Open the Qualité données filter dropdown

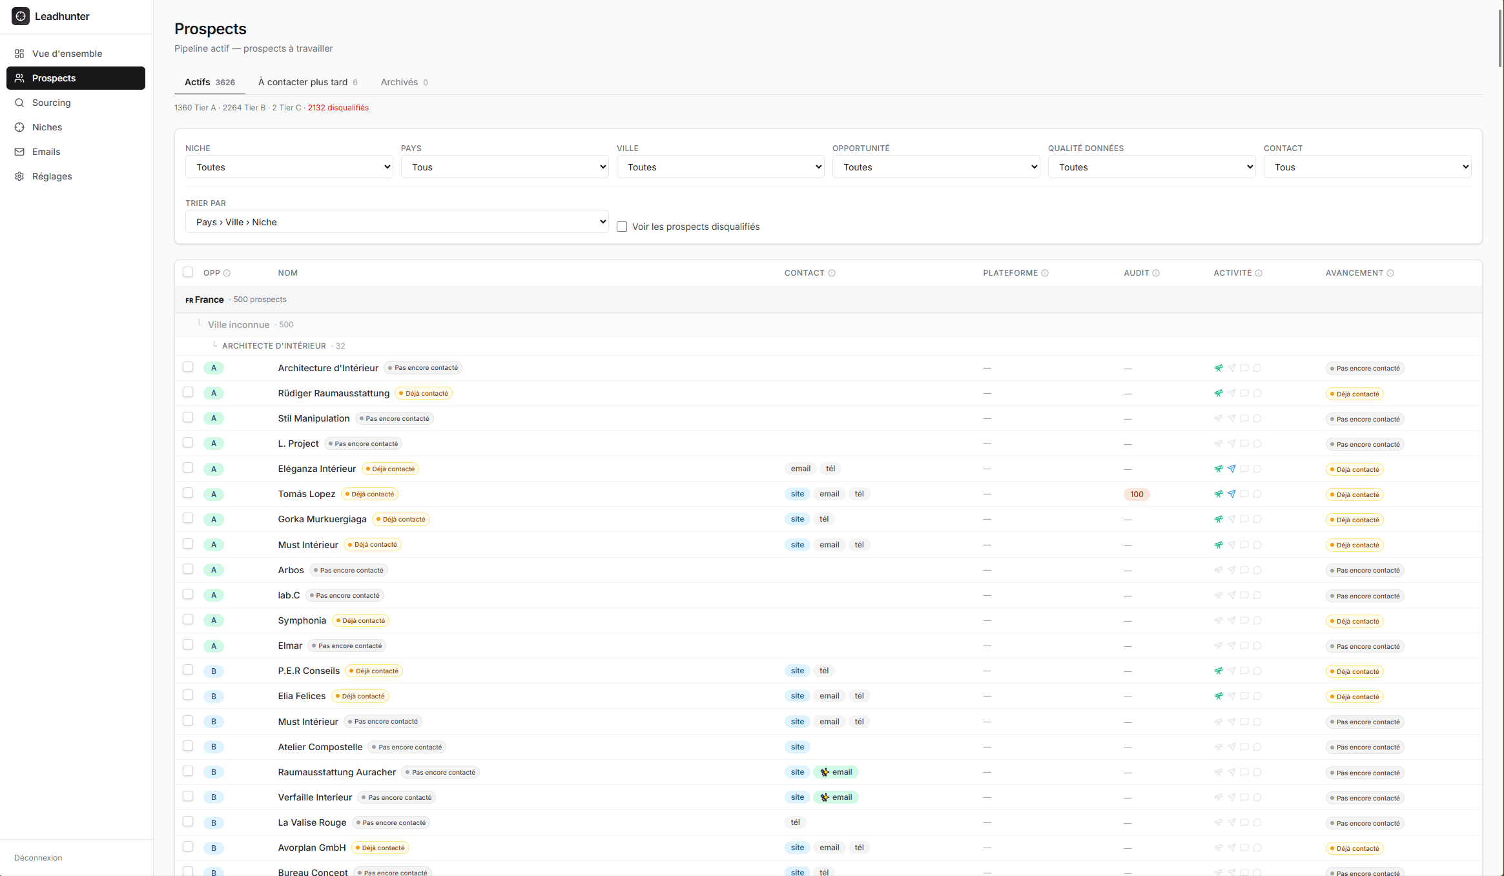[x=1152, y=167]
